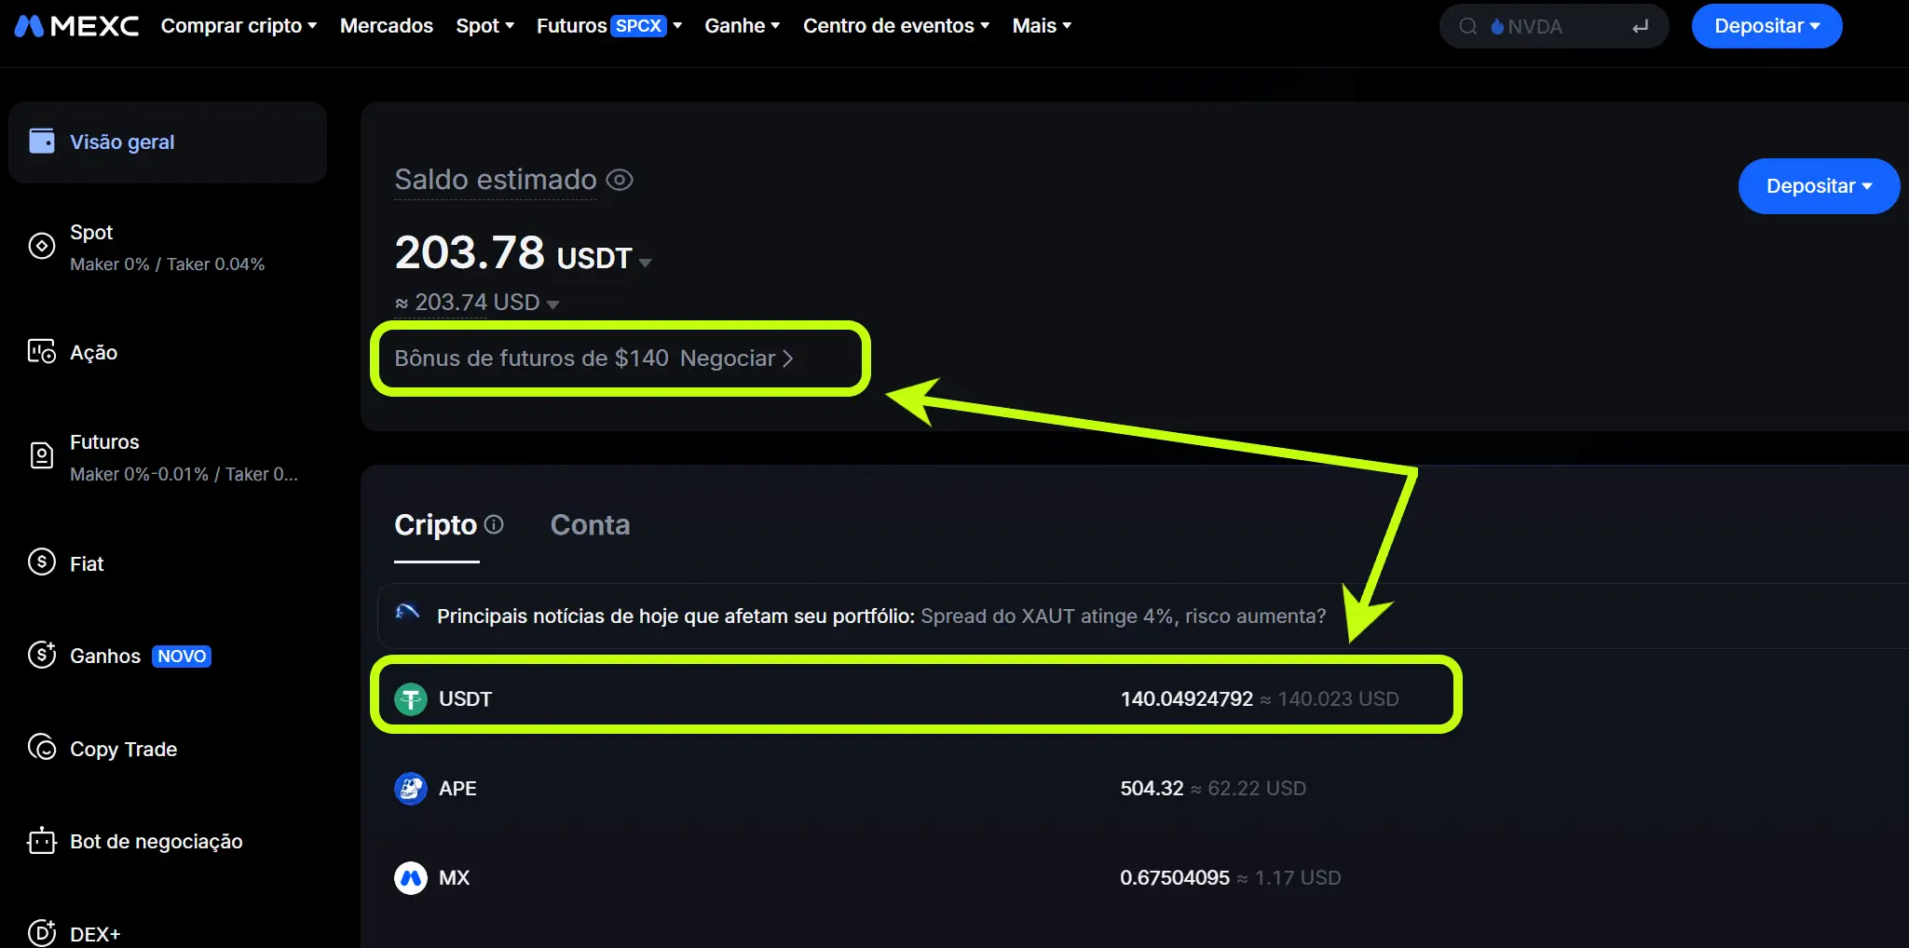Open the XAUT spread news headline
The width and height of the screenshot is (1909, 948).
pyautogui.click(x=1123, y=616)
